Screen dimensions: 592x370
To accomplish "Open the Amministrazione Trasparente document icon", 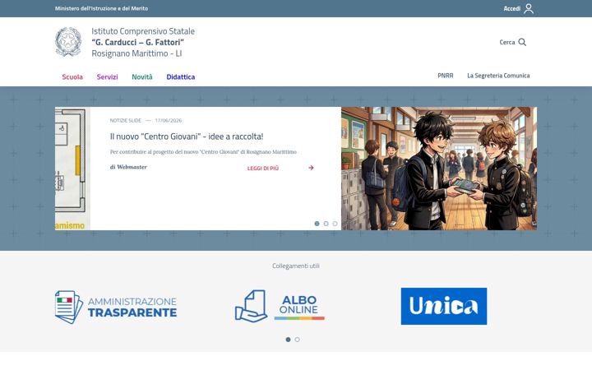I will [x=69, y=307].
